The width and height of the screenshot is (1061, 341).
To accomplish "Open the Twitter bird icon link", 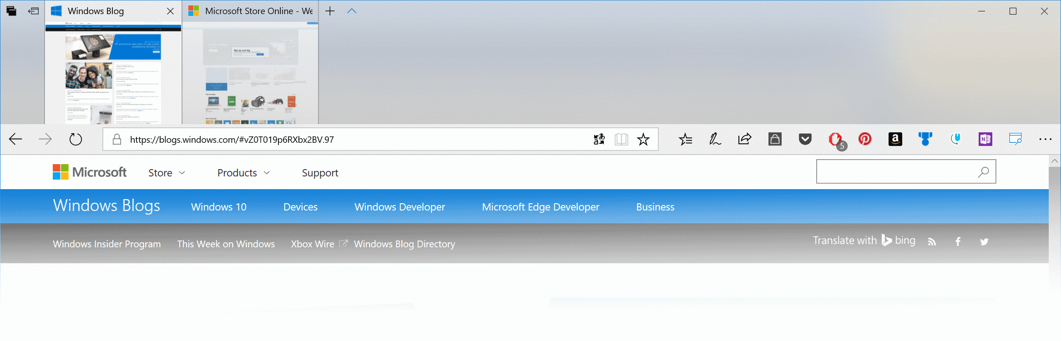I will tap(984, 242).
